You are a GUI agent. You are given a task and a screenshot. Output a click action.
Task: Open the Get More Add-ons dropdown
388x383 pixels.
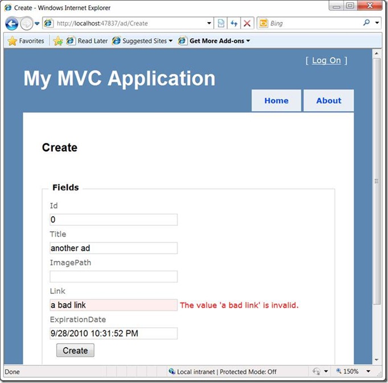click(214, 41)
